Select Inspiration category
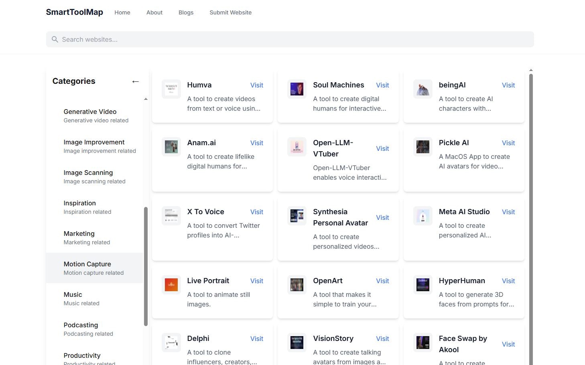Viewport: 585px width, 365px height. 95,207
